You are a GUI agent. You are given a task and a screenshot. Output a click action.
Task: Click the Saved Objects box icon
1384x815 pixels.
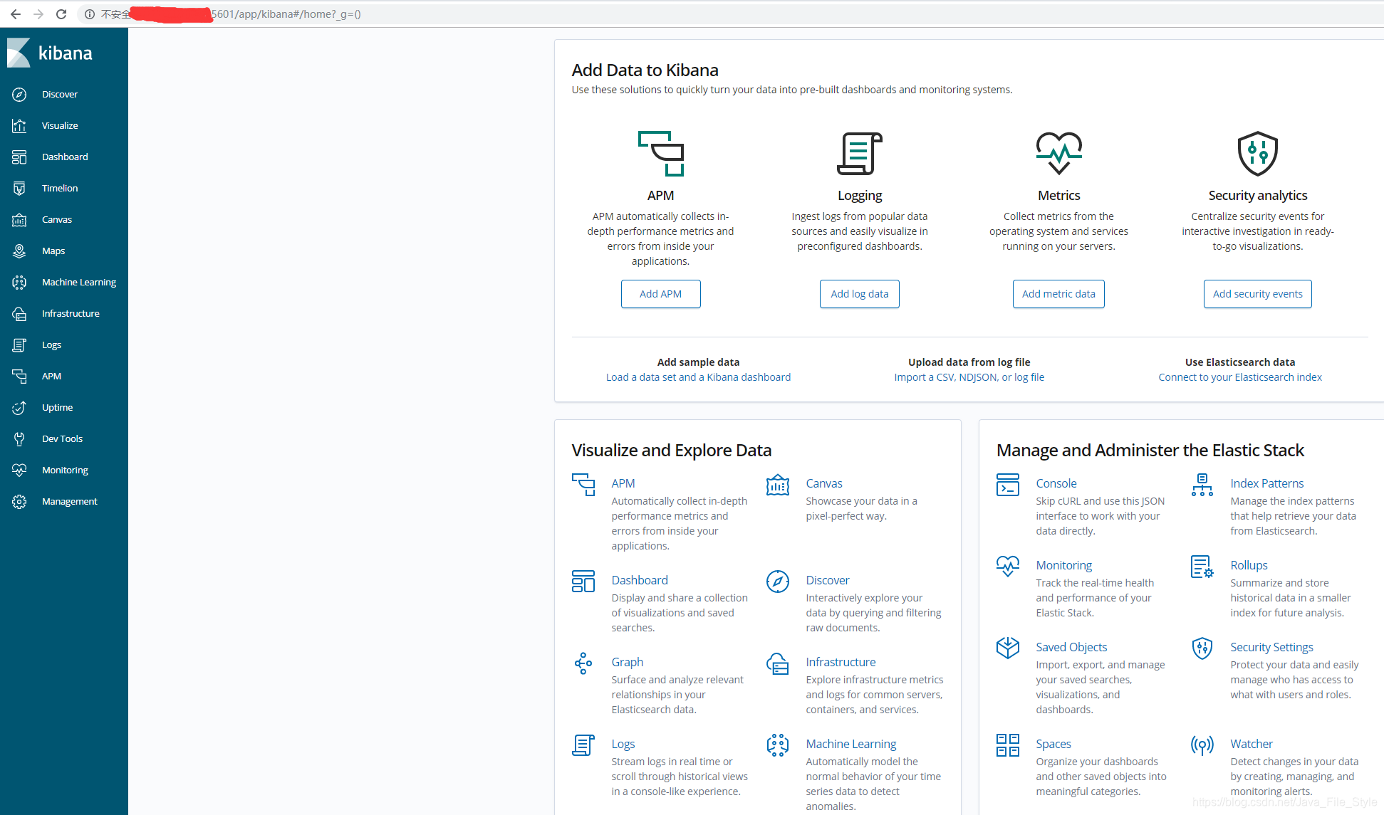[1008, 648]
